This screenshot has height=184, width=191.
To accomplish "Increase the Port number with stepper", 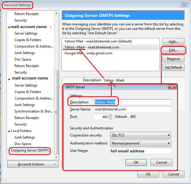I will (110, 116).
